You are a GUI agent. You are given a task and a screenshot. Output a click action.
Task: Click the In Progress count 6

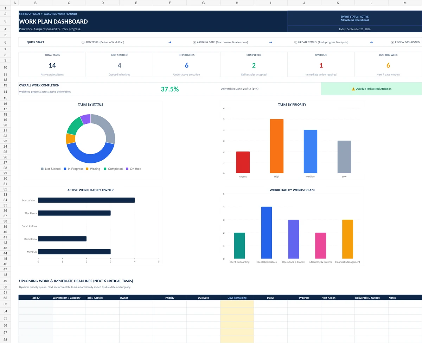[x=187, y=65]
